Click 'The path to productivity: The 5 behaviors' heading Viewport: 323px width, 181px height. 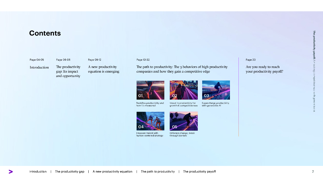tap(182, 69)
